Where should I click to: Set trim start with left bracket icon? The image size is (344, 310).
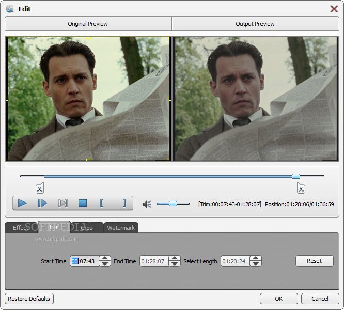click(x=101, y=203)
